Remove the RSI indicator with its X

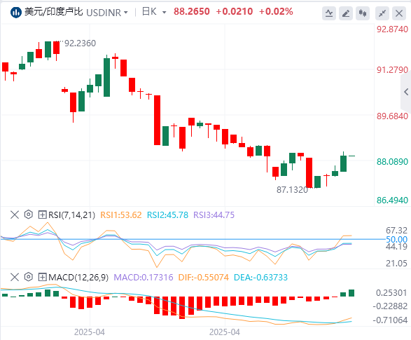pos(15,215)
